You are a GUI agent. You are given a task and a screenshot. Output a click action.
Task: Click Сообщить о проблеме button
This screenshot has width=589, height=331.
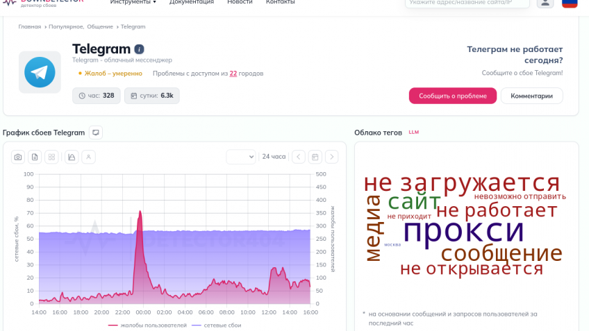point(453,96)
